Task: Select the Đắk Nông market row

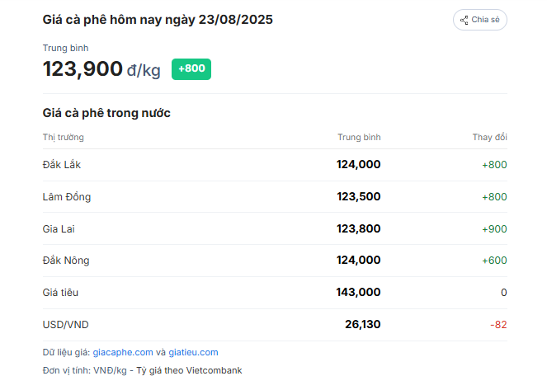Action: coord(275,261)
